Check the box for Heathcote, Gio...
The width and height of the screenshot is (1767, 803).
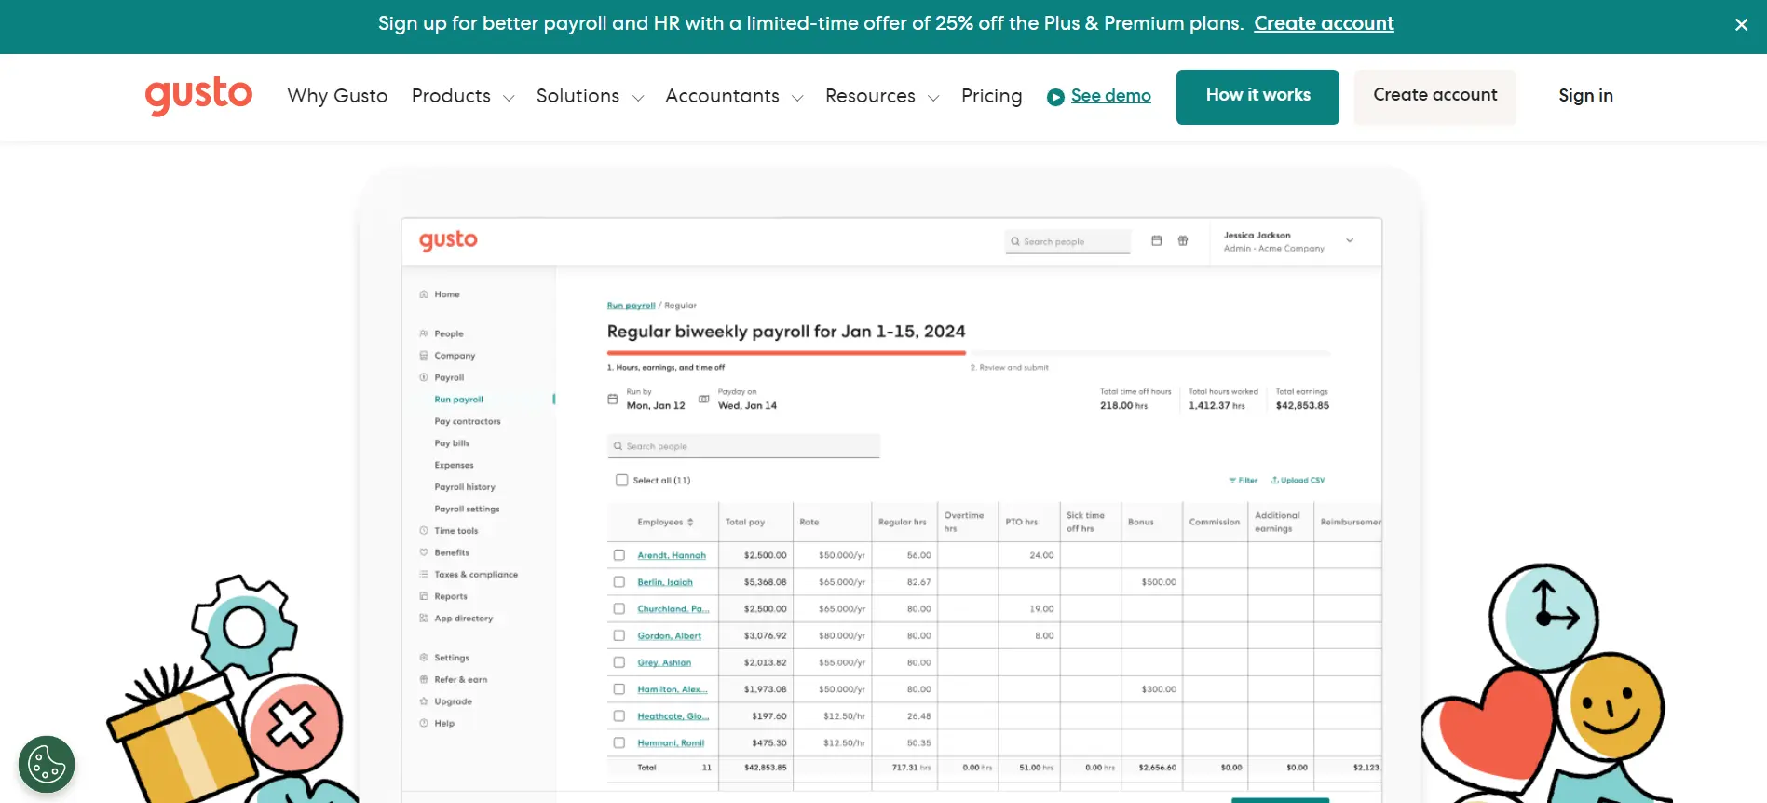coord(619,716)
